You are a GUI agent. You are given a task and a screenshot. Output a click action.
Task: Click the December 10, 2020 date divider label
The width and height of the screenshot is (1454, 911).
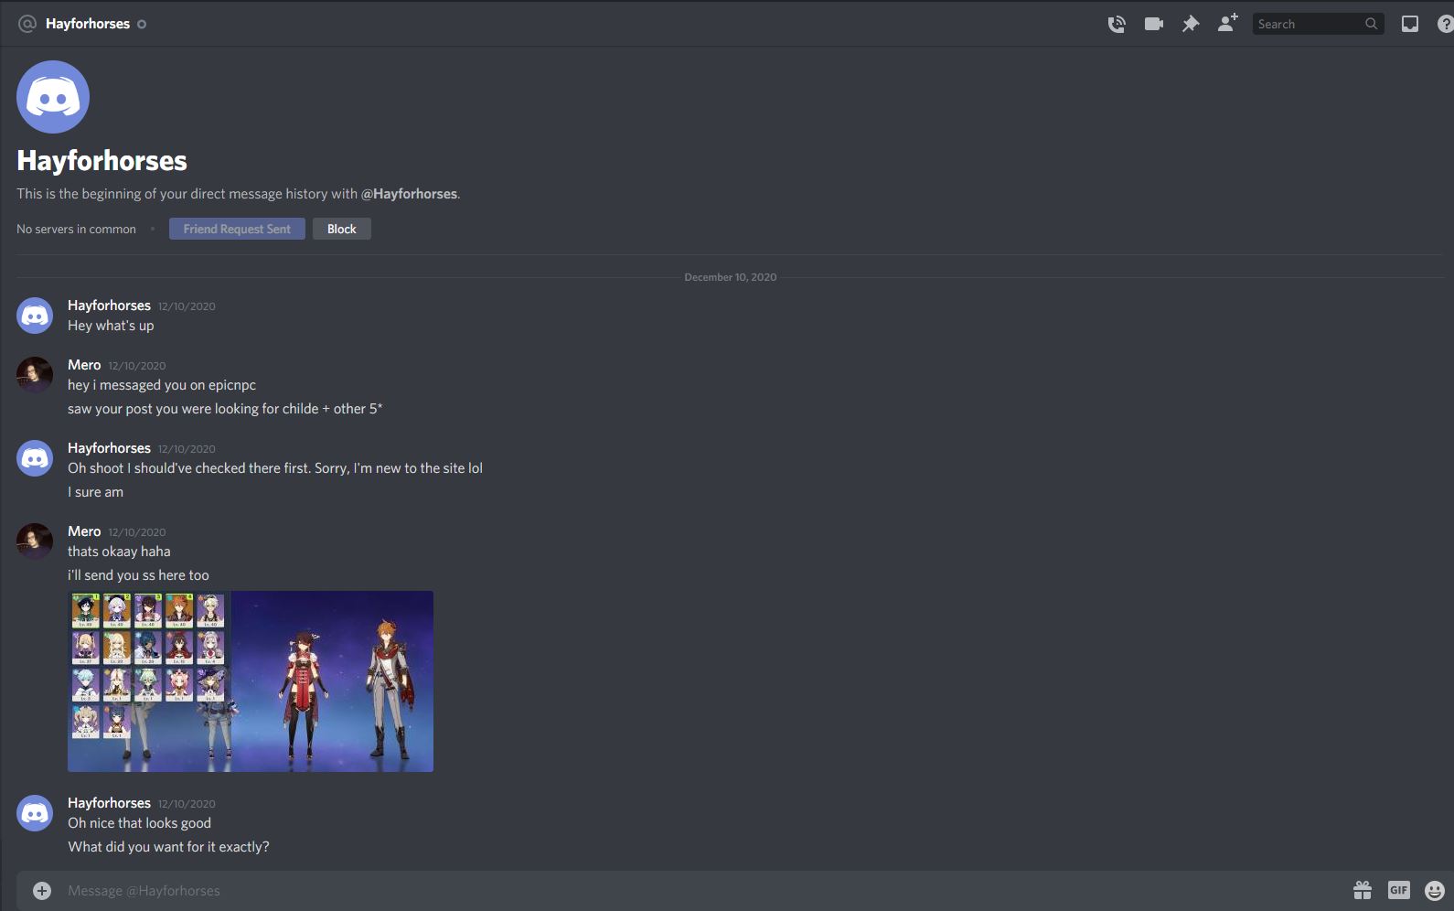click(x=731, y=277)
